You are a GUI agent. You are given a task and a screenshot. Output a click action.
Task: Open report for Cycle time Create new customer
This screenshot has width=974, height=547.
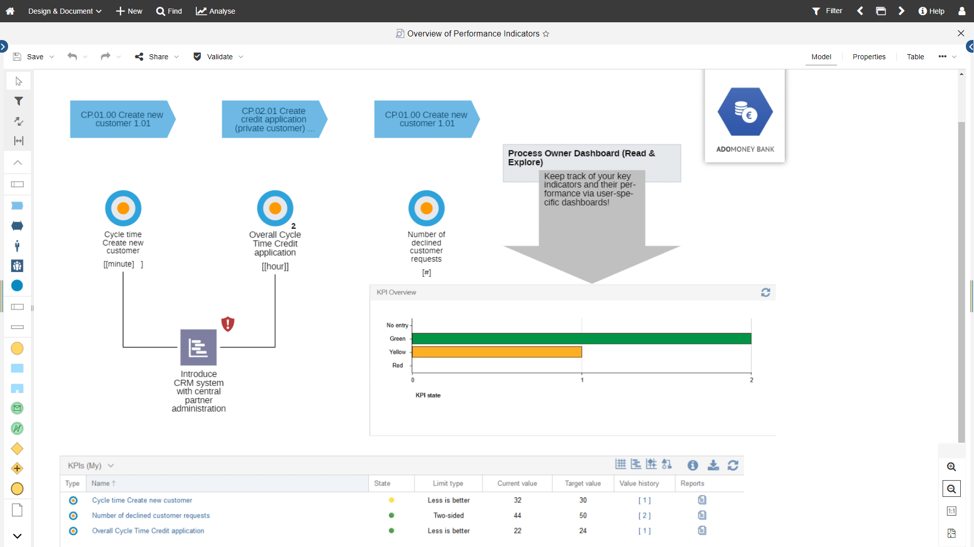tap(702, 500)
